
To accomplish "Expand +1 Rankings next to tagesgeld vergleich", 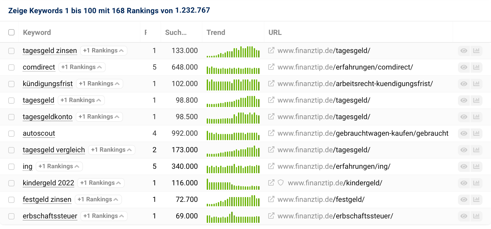I will [x=111, y=150].
